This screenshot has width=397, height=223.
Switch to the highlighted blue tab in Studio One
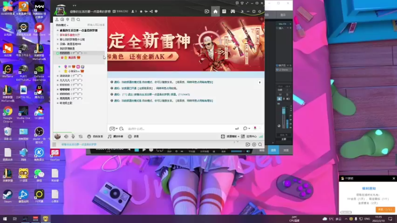click(273, 150)
